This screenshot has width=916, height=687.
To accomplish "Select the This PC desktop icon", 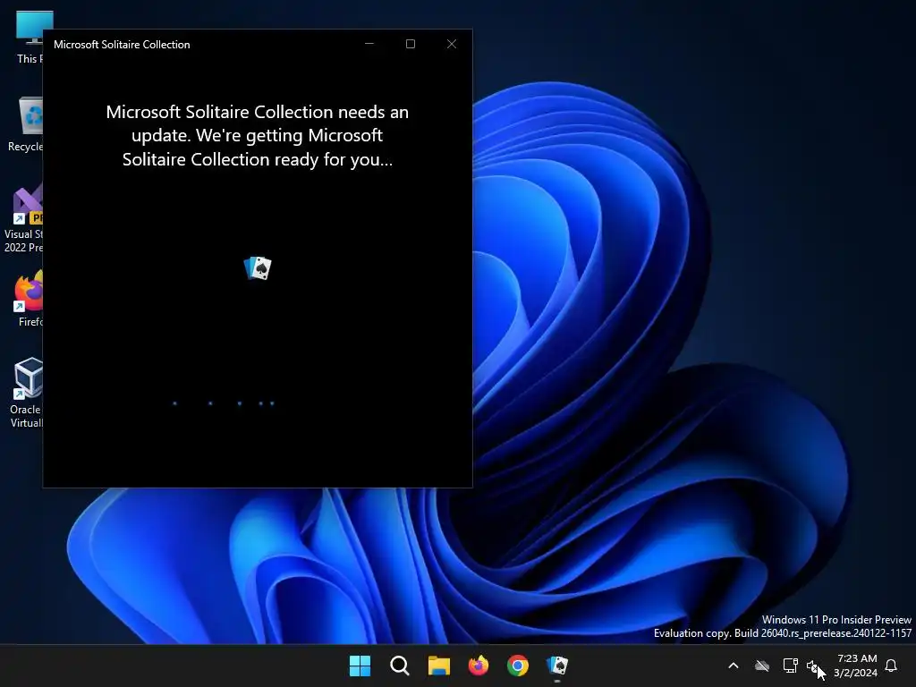I will [29, 37].
